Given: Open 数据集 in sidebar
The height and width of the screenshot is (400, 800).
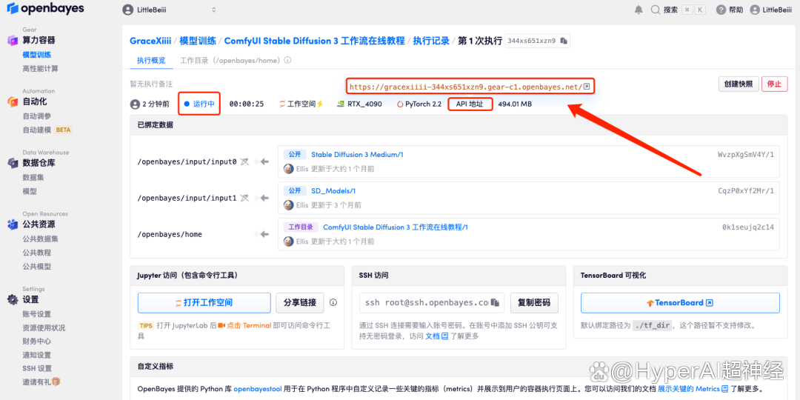Looking at the screenshot, I should [x=33, y=177].
